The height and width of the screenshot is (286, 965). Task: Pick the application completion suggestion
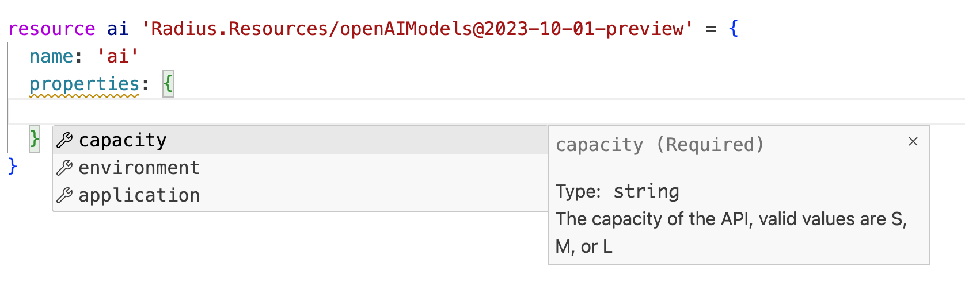[139, 195]
